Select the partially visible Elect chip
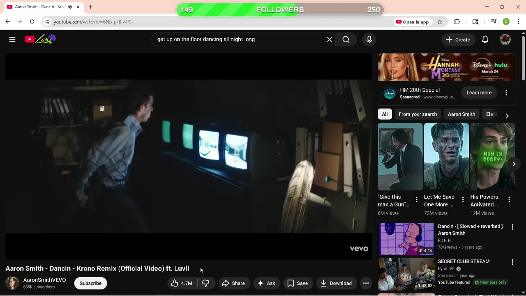 [x=491, y=114]
